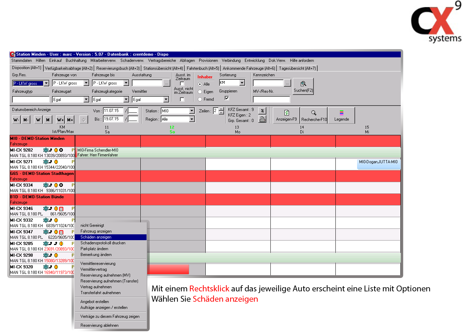
Task: Click snowflake icon on MI-CX 9282 row
Action: point(45,150)
